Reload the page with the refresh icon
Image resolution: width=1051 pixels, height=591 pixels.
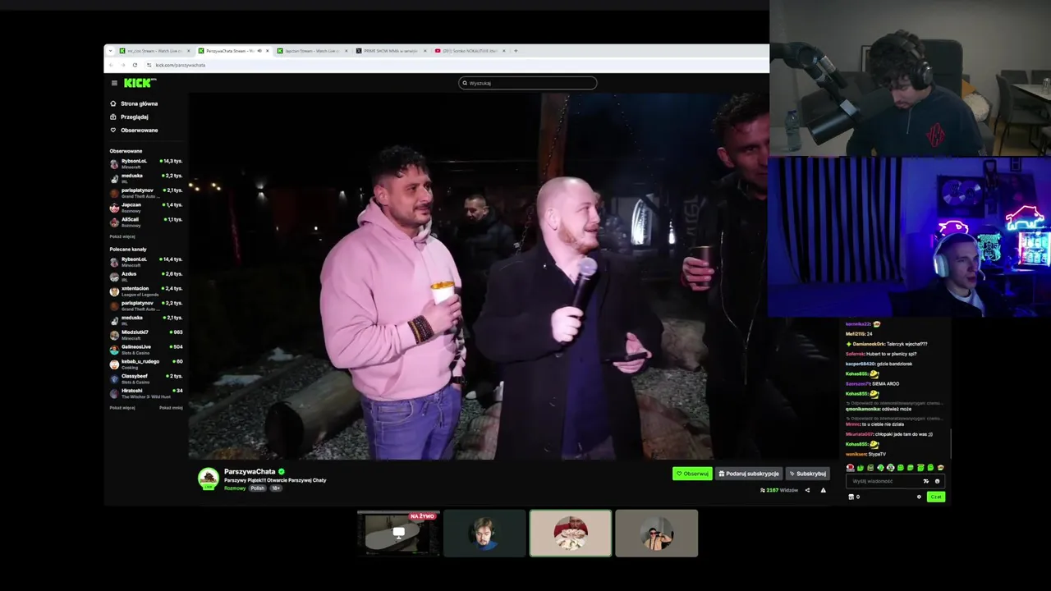135,65
